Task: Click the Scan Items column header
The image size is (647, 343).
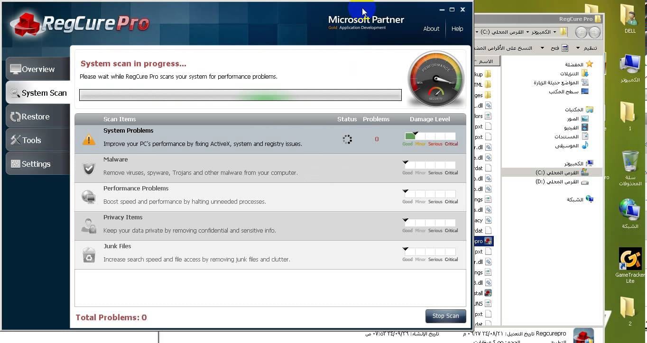Action: [120, 119]
